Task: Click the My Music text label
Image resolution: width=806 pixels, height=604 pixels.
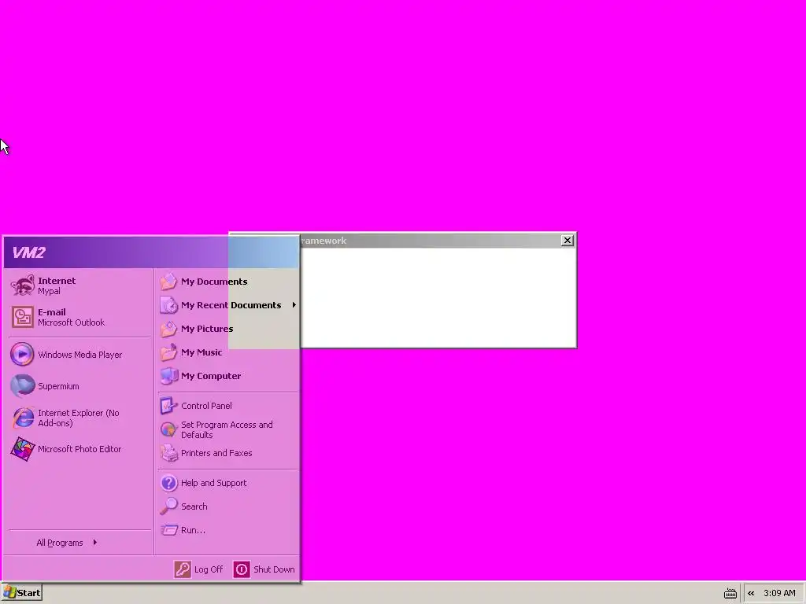Action: pos(201,352)
